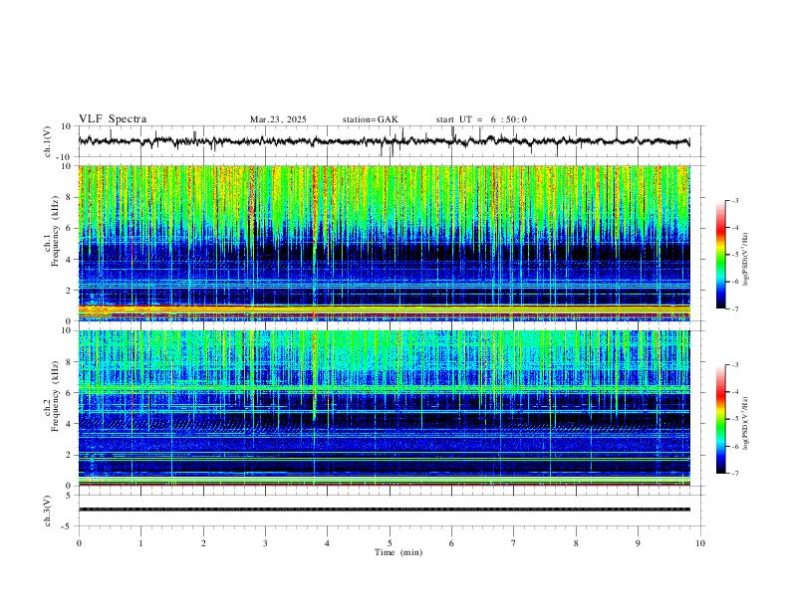
Task: Click the ch.3 flat signal trace
Action: pos(385,509)
